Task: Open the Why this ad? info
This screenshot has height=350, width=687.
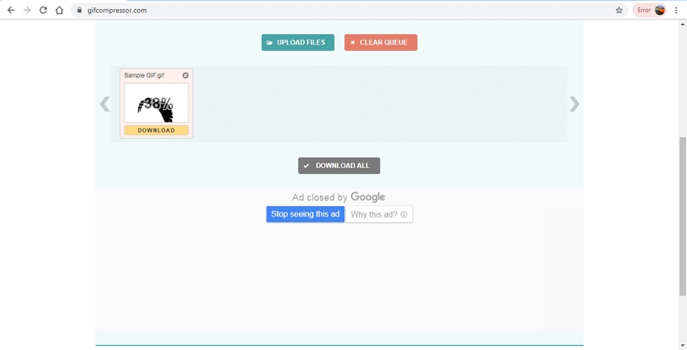Action: 378,214
